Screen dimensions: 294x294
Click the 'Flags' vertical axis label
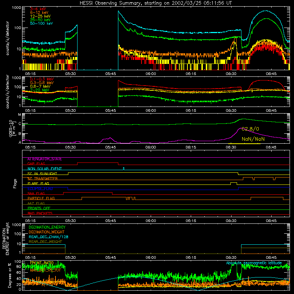click(15, 183)
